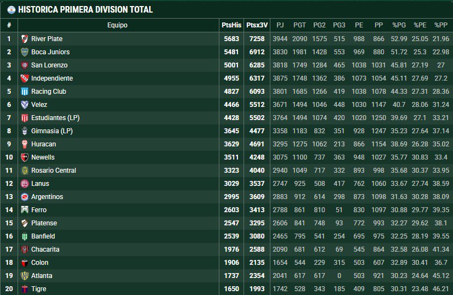
Task: Sort by the PtsHis column header
Action: tap(231, 25)
